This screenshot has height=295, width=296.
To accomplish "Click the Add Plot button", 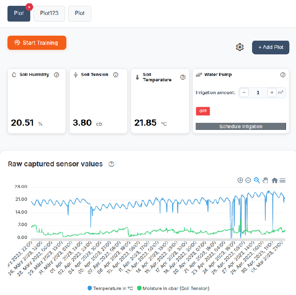I will (x=270, y=47).
